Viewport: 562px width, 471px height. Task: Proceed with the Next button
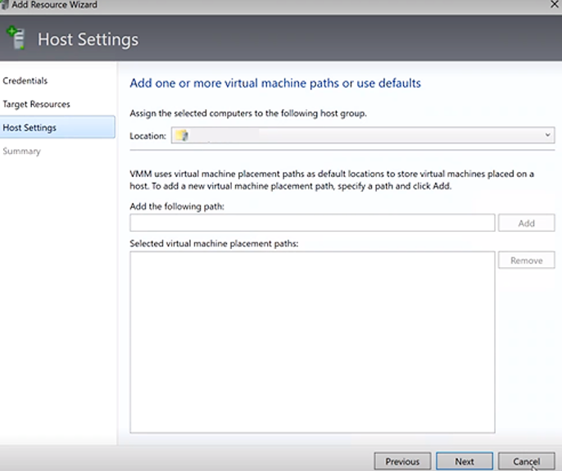(x=465, y=461)
